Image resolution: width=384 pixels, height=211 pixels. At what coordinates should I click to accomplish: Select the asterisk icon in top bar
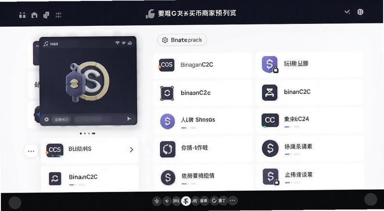pyautogui.click(x=58, y=15)
